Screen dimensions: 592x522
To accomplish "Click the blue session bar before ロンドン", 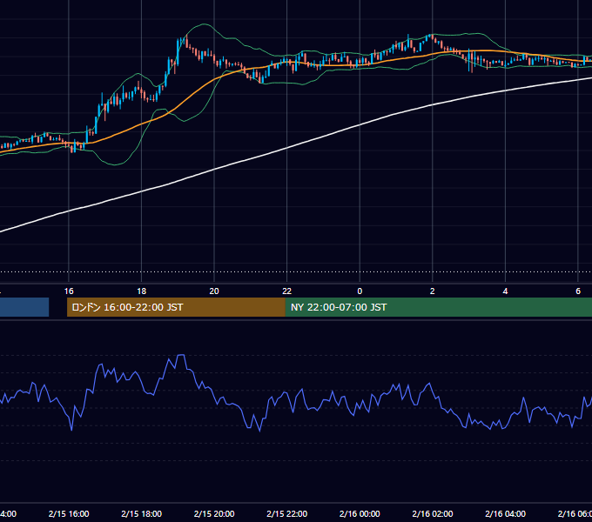I will pyautogui.click(x=24, y=307).
